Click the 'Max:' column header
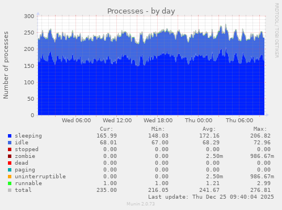The image size is (282, 210). pos(260,129)
